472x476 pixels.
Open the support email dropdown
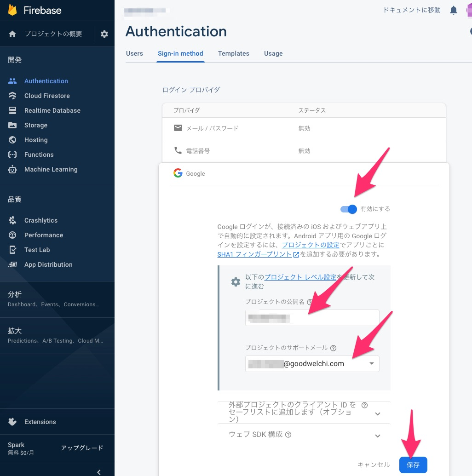point(312,364)
